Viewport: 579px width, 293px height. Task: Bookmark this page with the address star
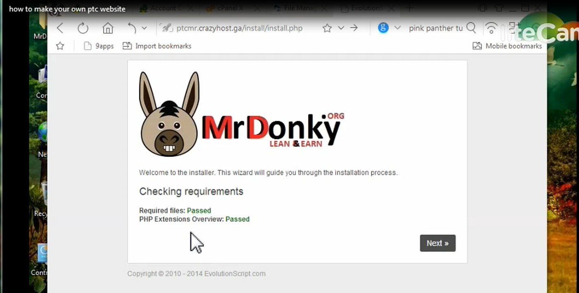(327, 28)
